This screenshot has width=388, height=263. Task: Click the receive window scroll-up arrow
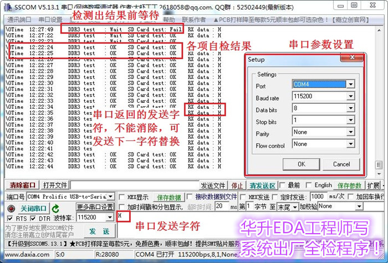(x=379, y=30)
